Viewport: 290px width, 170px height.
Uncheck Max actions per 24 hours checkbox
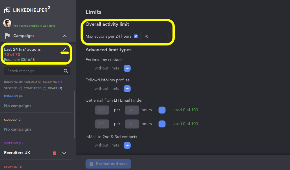tap(136, 36)
